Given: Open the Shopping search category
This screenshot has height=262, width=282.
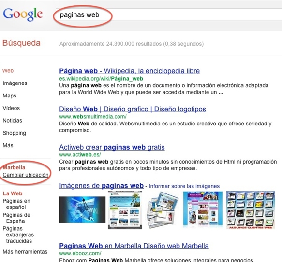Looking at the screenshot, I should point(14,133).
